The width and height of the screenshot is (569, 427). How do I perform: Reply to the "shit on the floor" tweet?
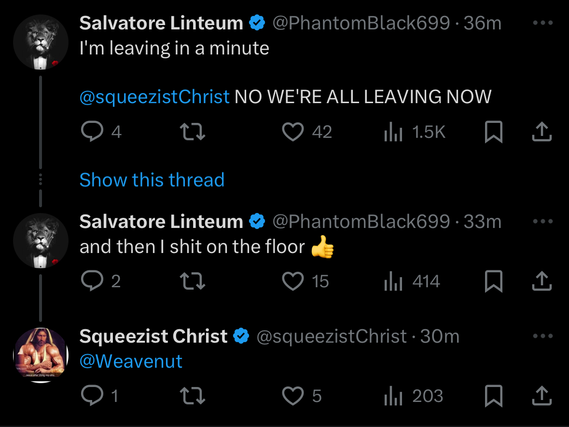coord(91,281)
